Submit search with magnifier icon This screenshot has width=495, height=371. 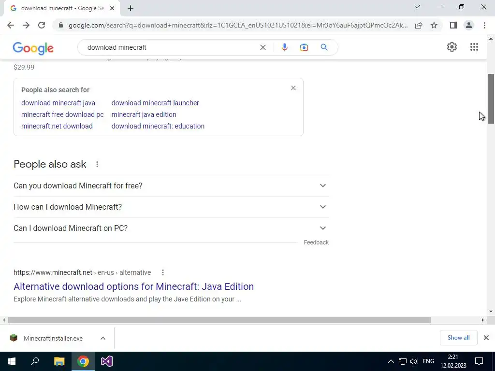point(324,47)
